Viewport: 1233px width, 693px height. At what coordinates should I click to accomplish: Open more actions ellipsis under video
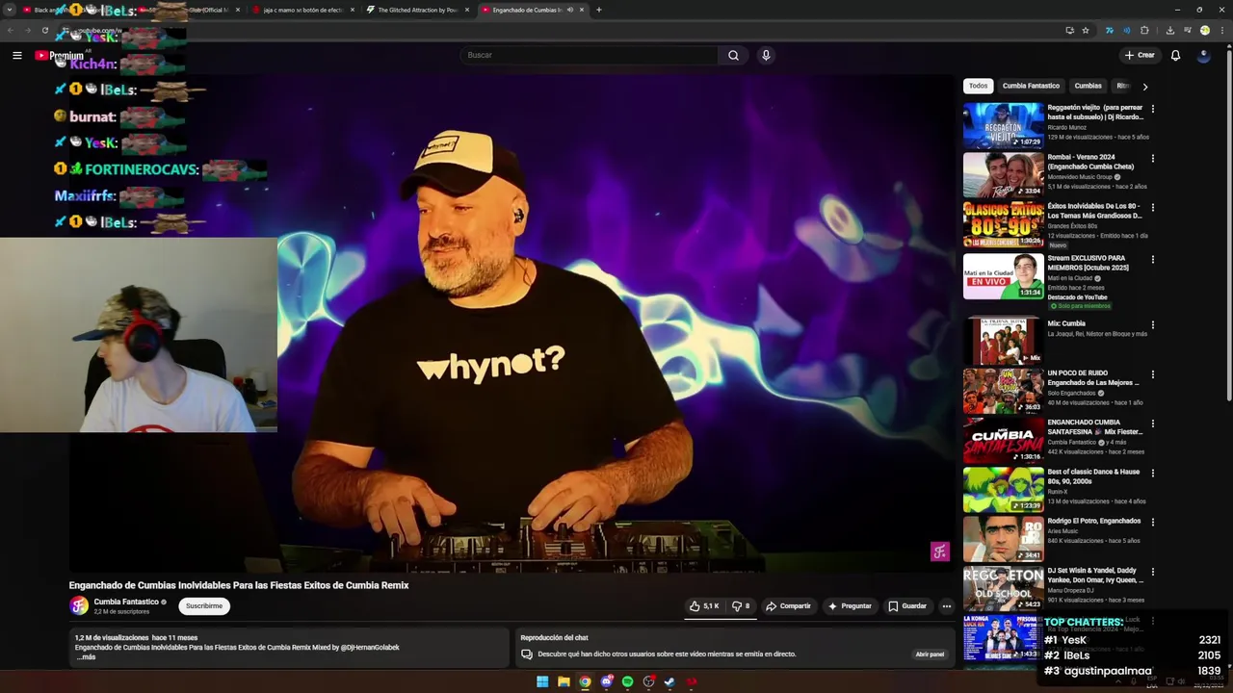click(946, 606)
